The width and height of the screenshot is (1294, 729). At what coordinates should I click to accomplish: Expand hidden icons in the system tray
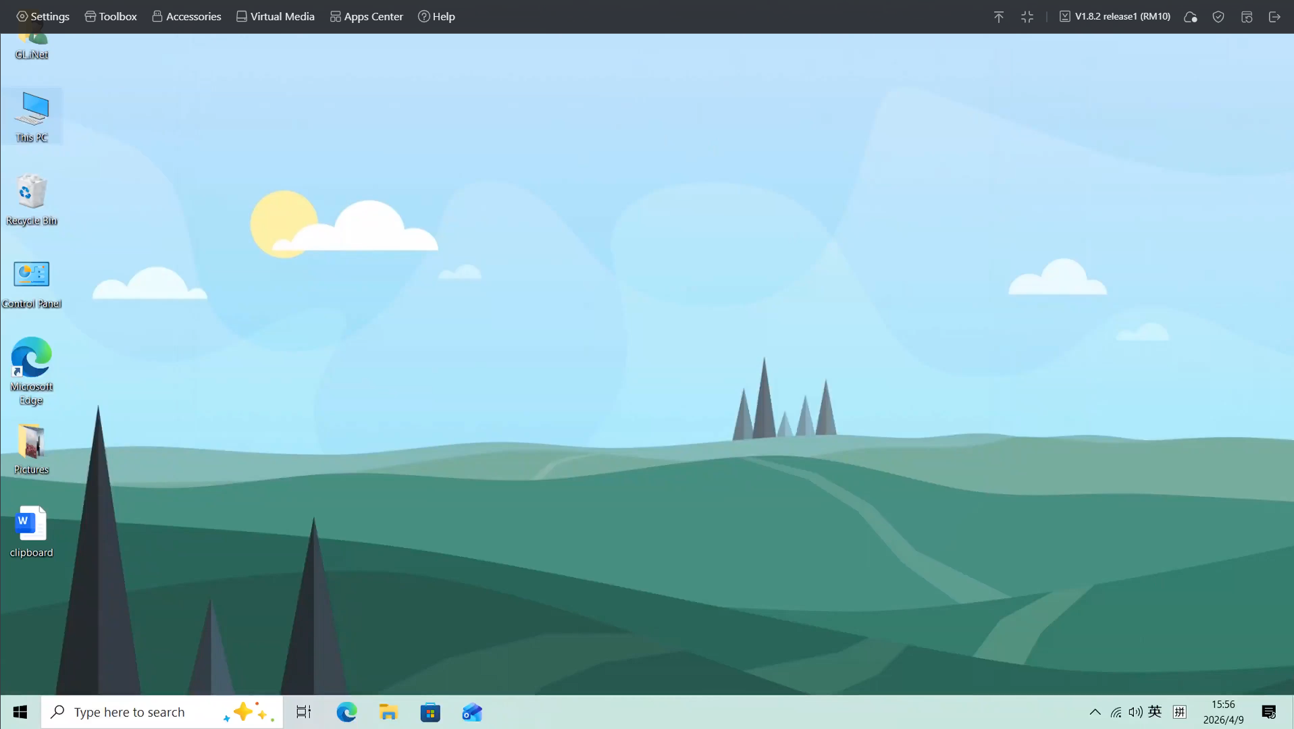click(x=1095, y=712)
